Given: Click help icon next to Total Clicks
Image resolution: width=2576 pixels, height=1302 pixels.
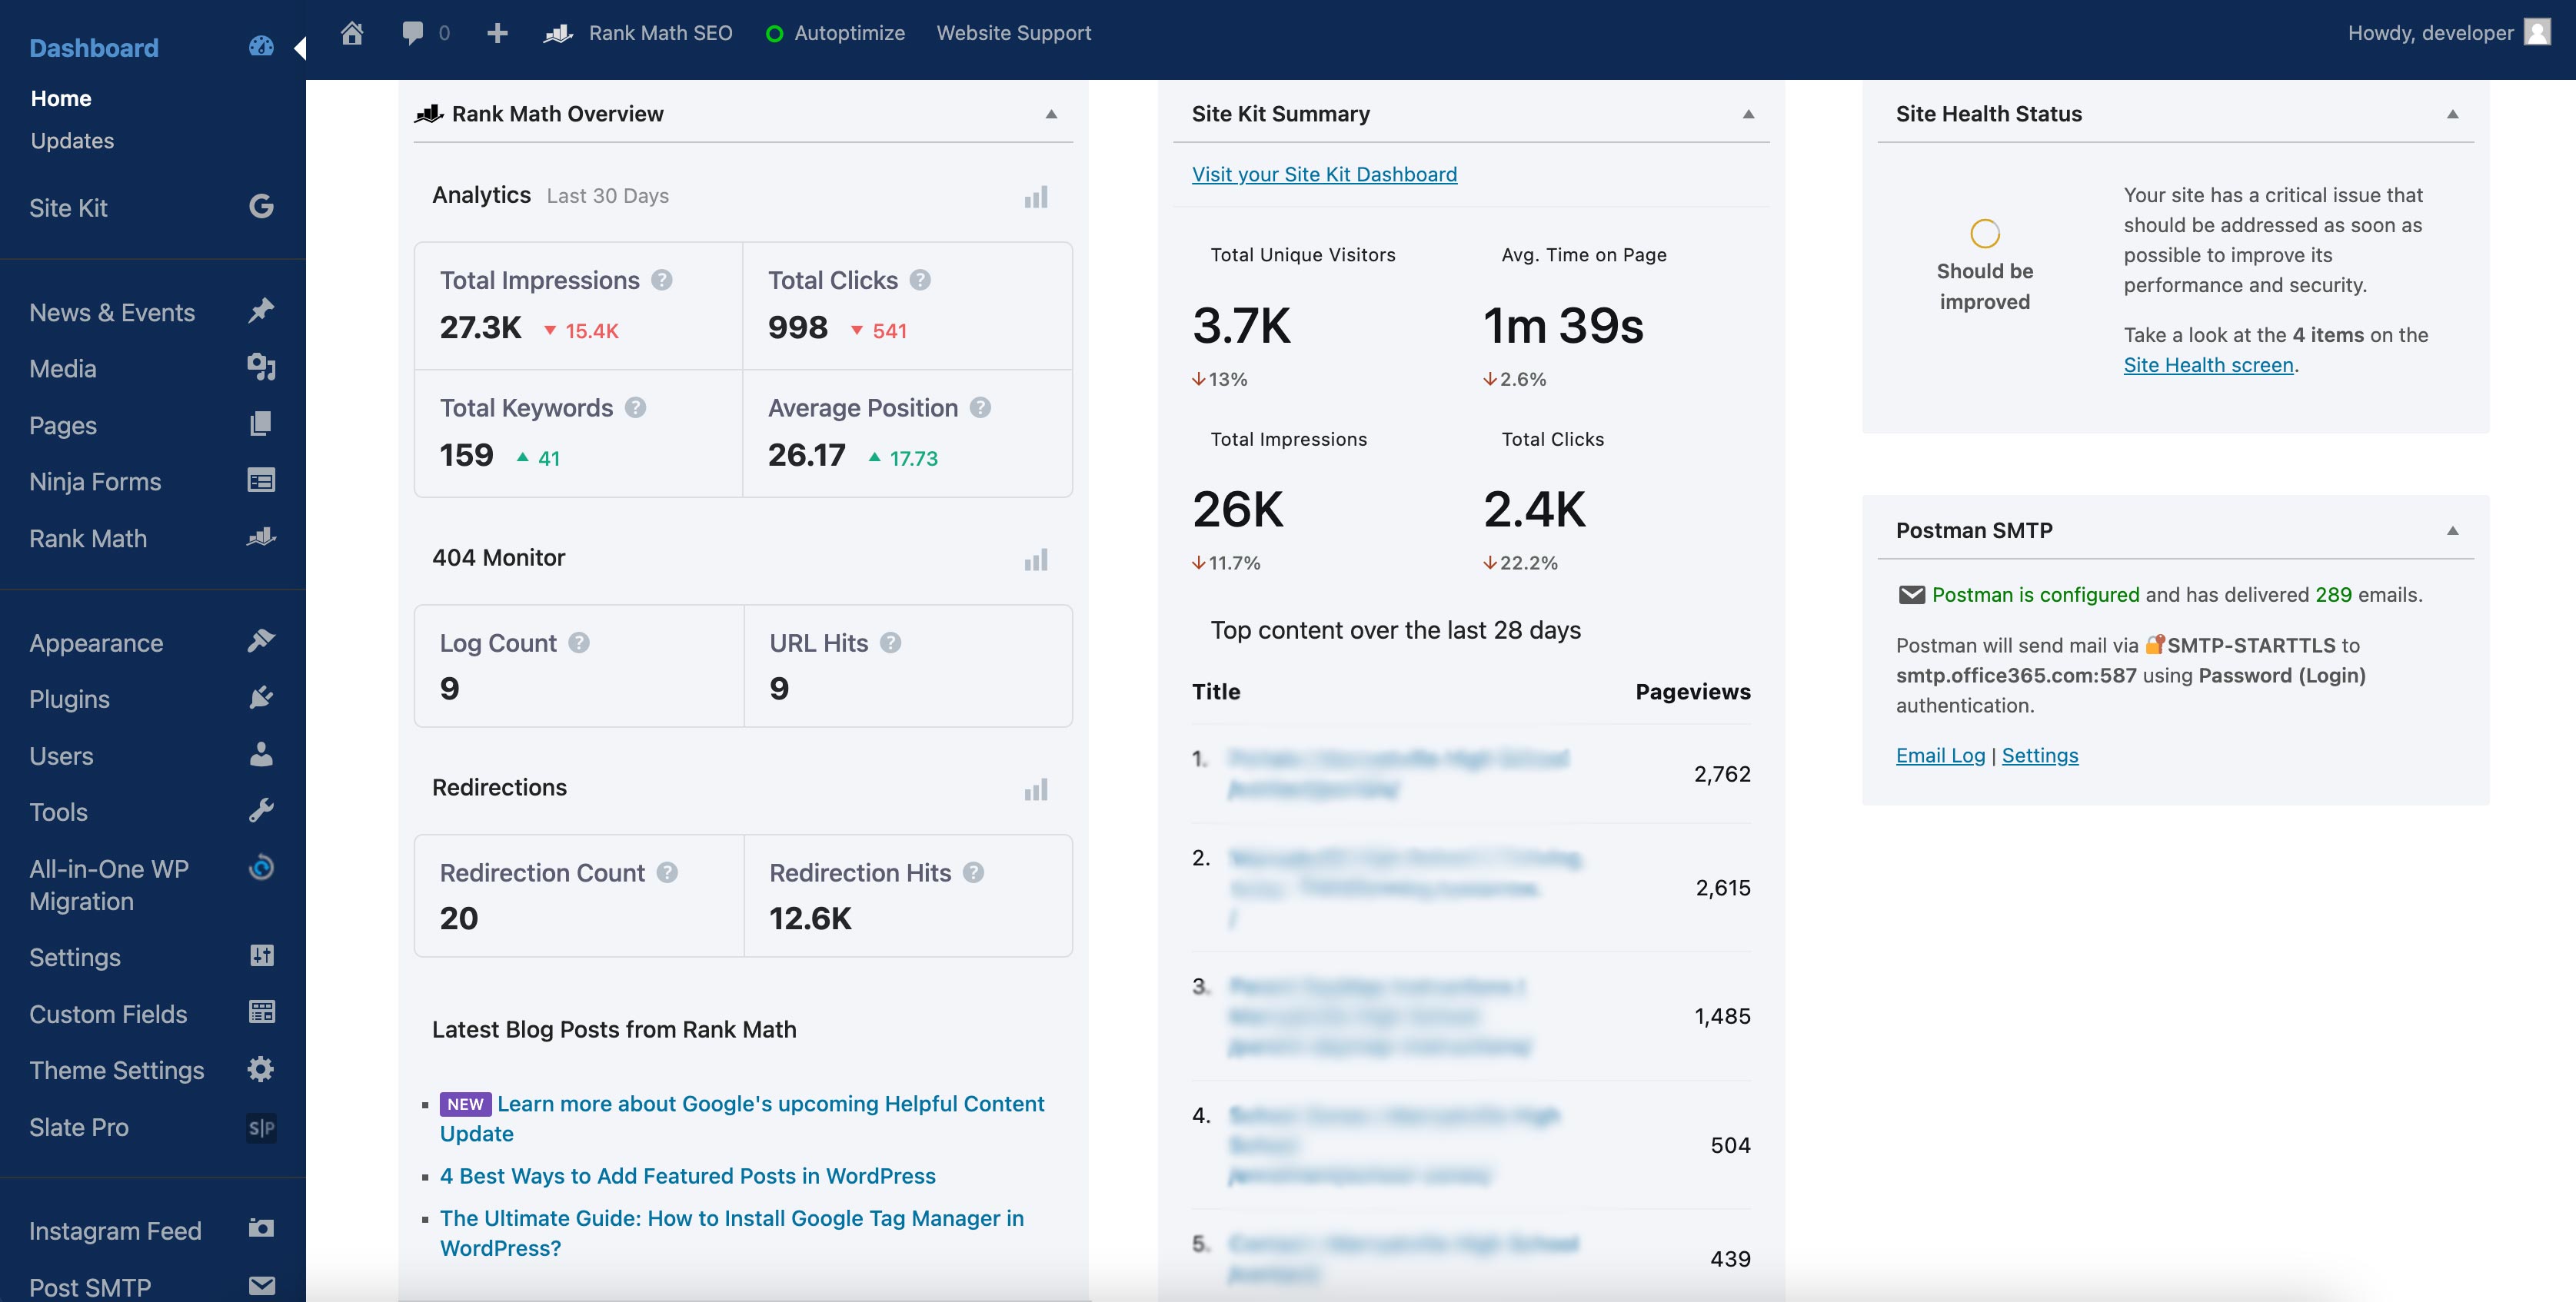Looking at the screenshot, I should click(x=920, y=281).
